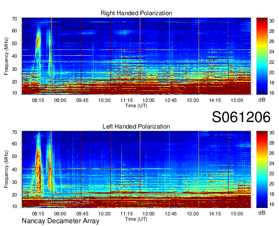Click the Left Handed Polarization title
Screen dimensions: 279x226
click(x=136, y=127)
